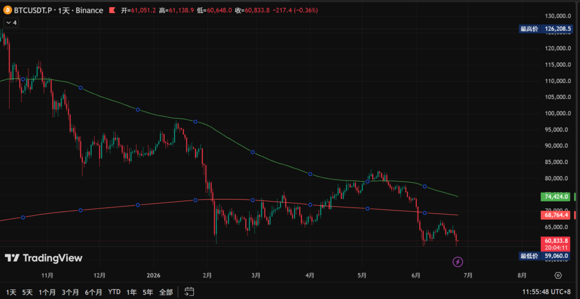Select the 1个月 time range
Image resolution: width=580 pixels, height=299 pixels.
(x=47, y=292)
